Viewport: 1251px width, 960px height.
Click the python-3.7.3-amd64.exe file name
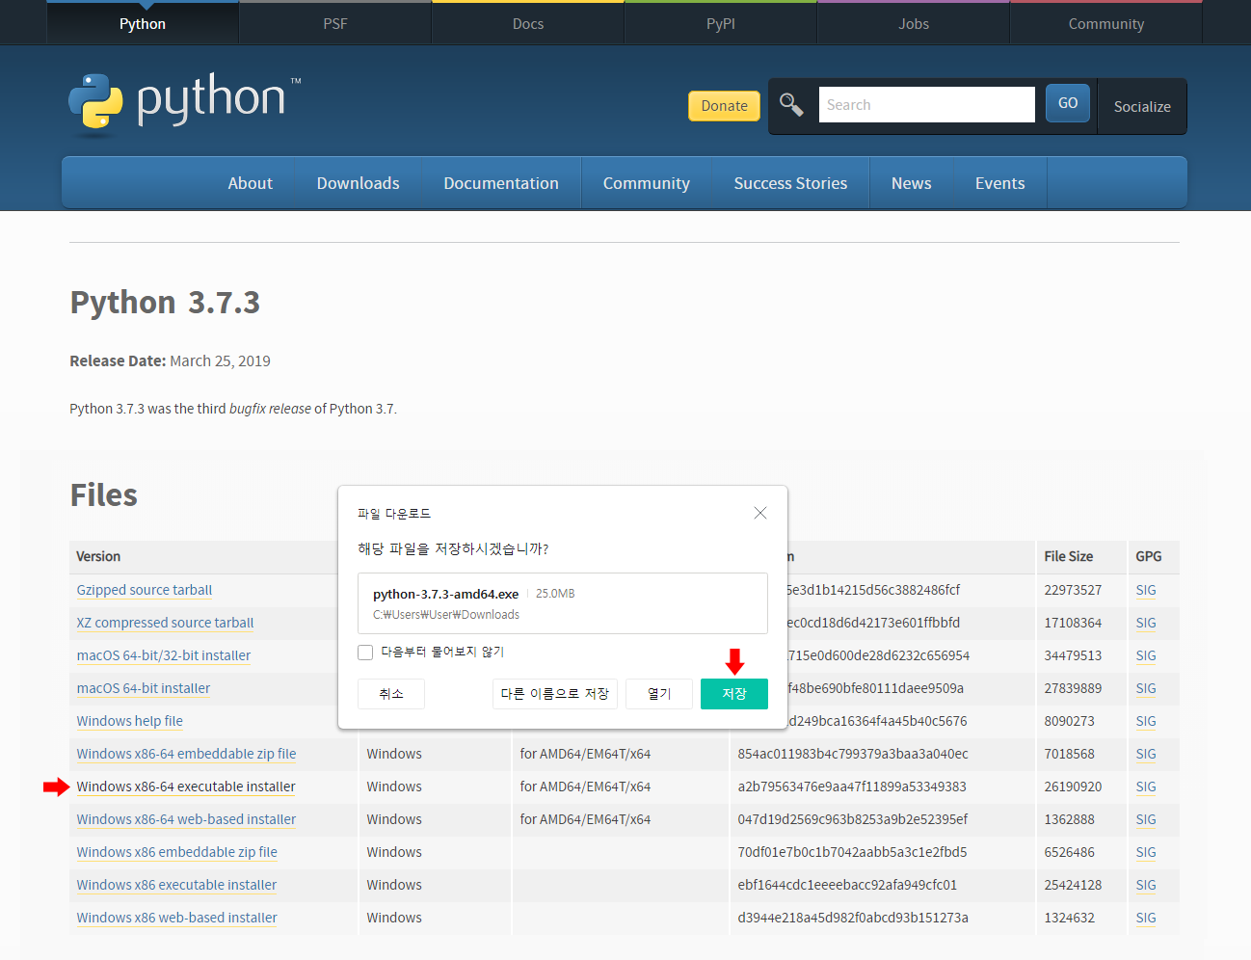445,594
